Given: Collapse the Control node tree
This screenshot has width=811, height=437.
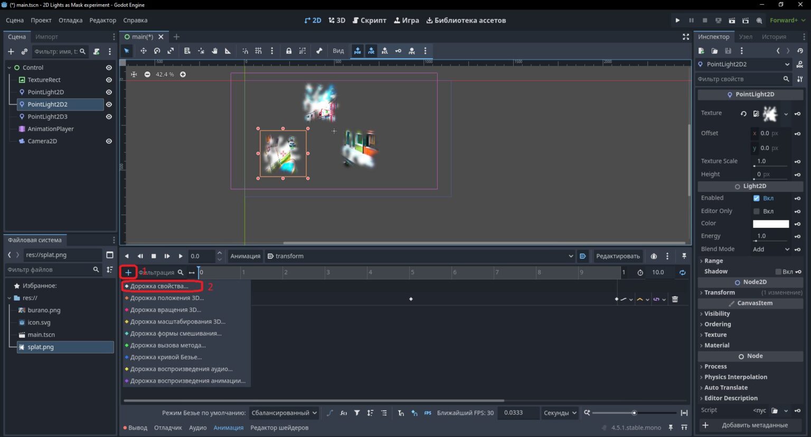Looking at the screenshot, I should click(x=10, y=68).
